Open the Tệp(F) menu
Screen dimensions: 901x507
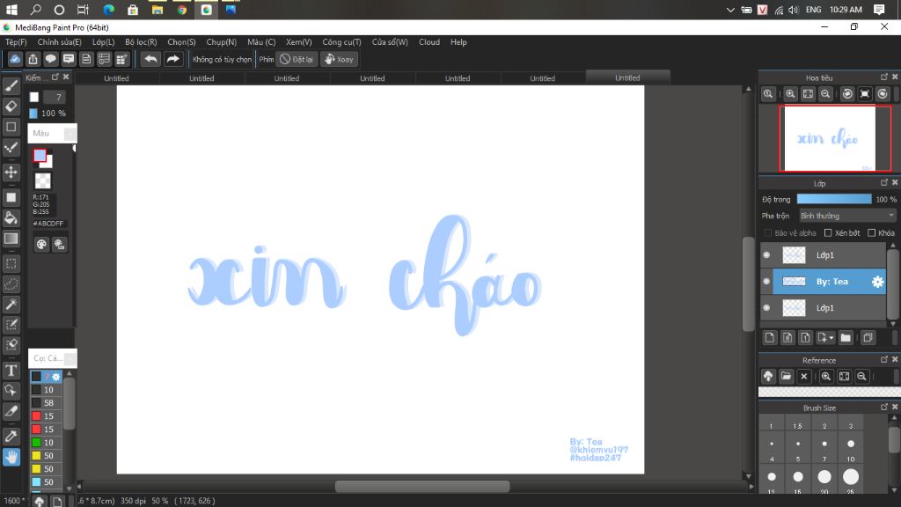click(16, 42)
